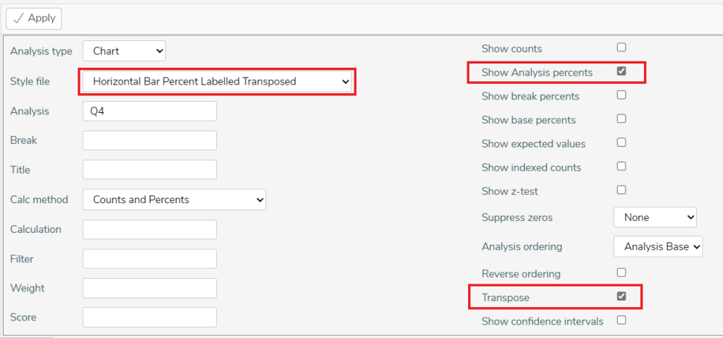The height and width of the screenshot is (338, 723).
Task: Enable Show base percents
Action: click(621, 119)
